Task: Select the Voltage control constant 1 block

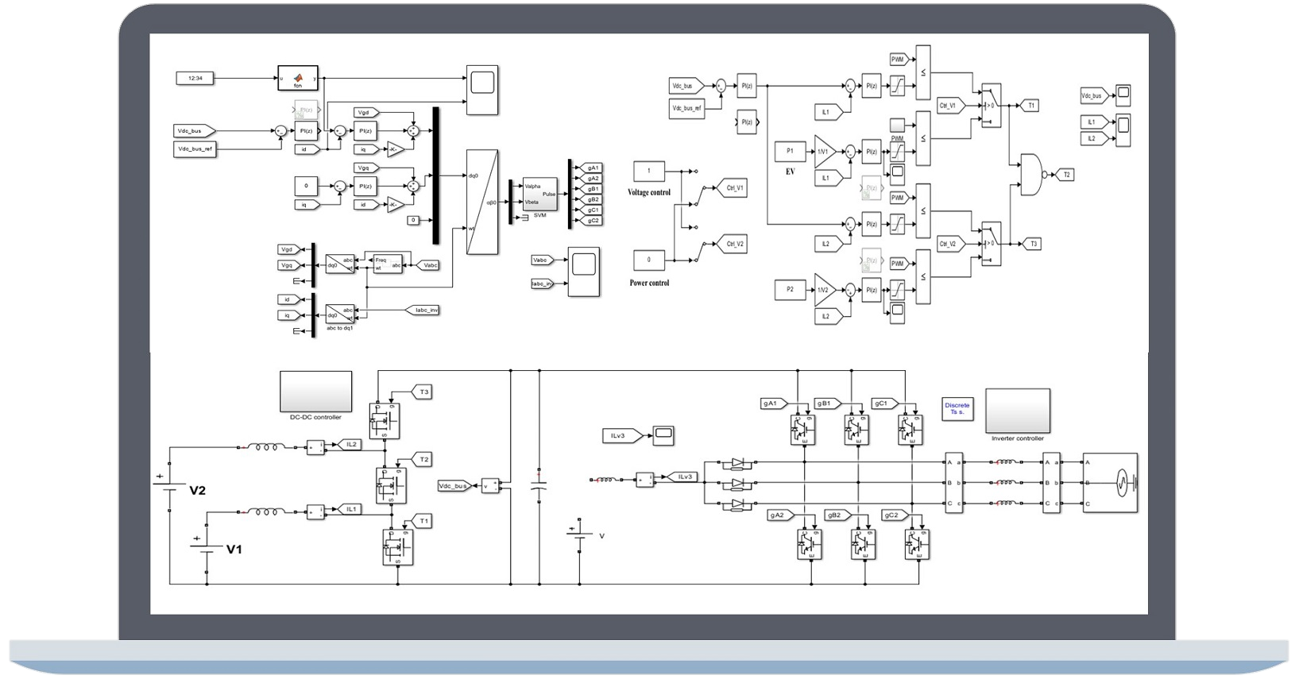Action: [x=649, y=171]
